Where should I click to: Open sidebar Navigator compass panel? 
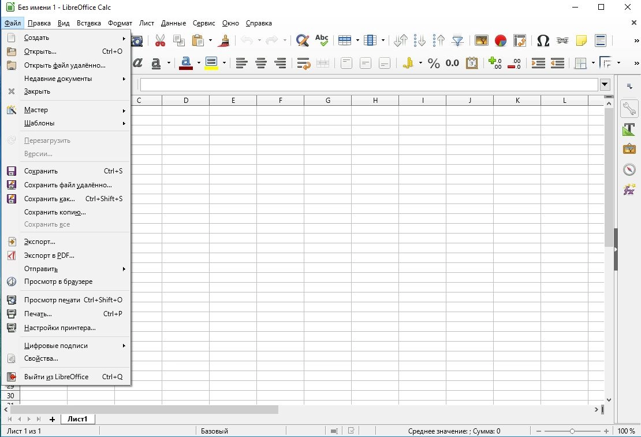point(629,169)
